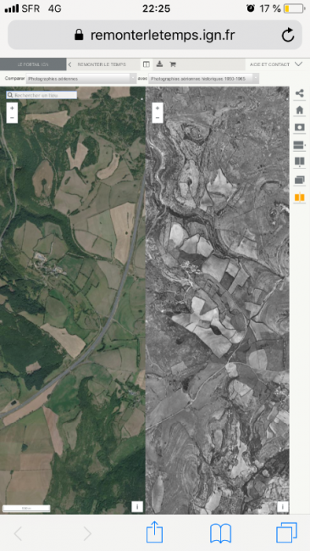
Task: Go to the home view icon
Action: pyautogui.click(x=299, y=110)
